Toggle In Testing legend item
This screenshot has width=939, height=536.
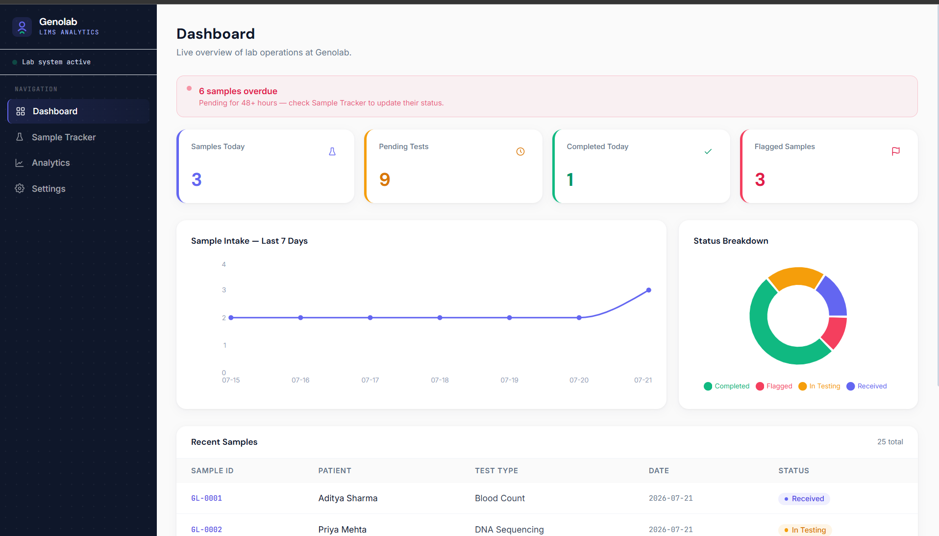(819, 386)
